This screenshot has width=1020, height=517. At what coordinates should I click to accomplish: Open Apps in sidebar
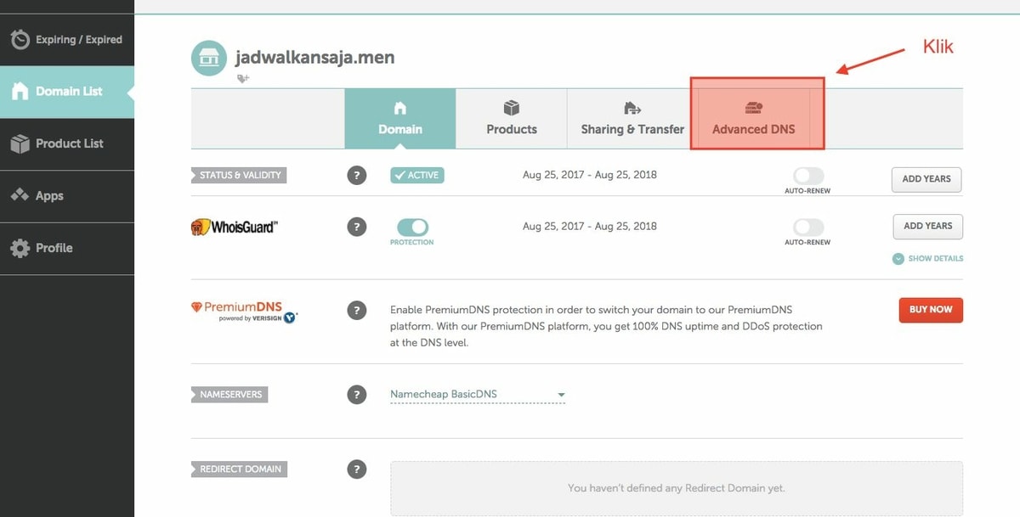point(67,195)
